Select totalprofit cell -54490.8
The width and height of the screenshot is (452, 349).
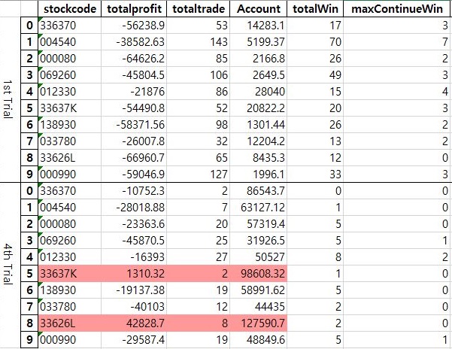click(134, 108)
